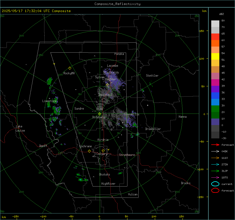Click the yellow diamond marker beside RockyMH

click(70, 68)
